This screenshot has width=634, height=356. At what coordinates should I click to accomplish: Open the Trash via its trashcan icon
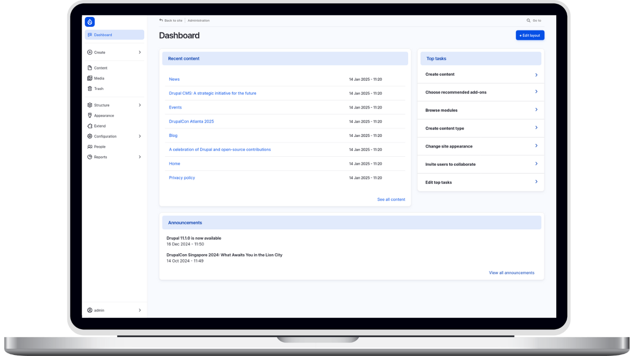[90, 89]
